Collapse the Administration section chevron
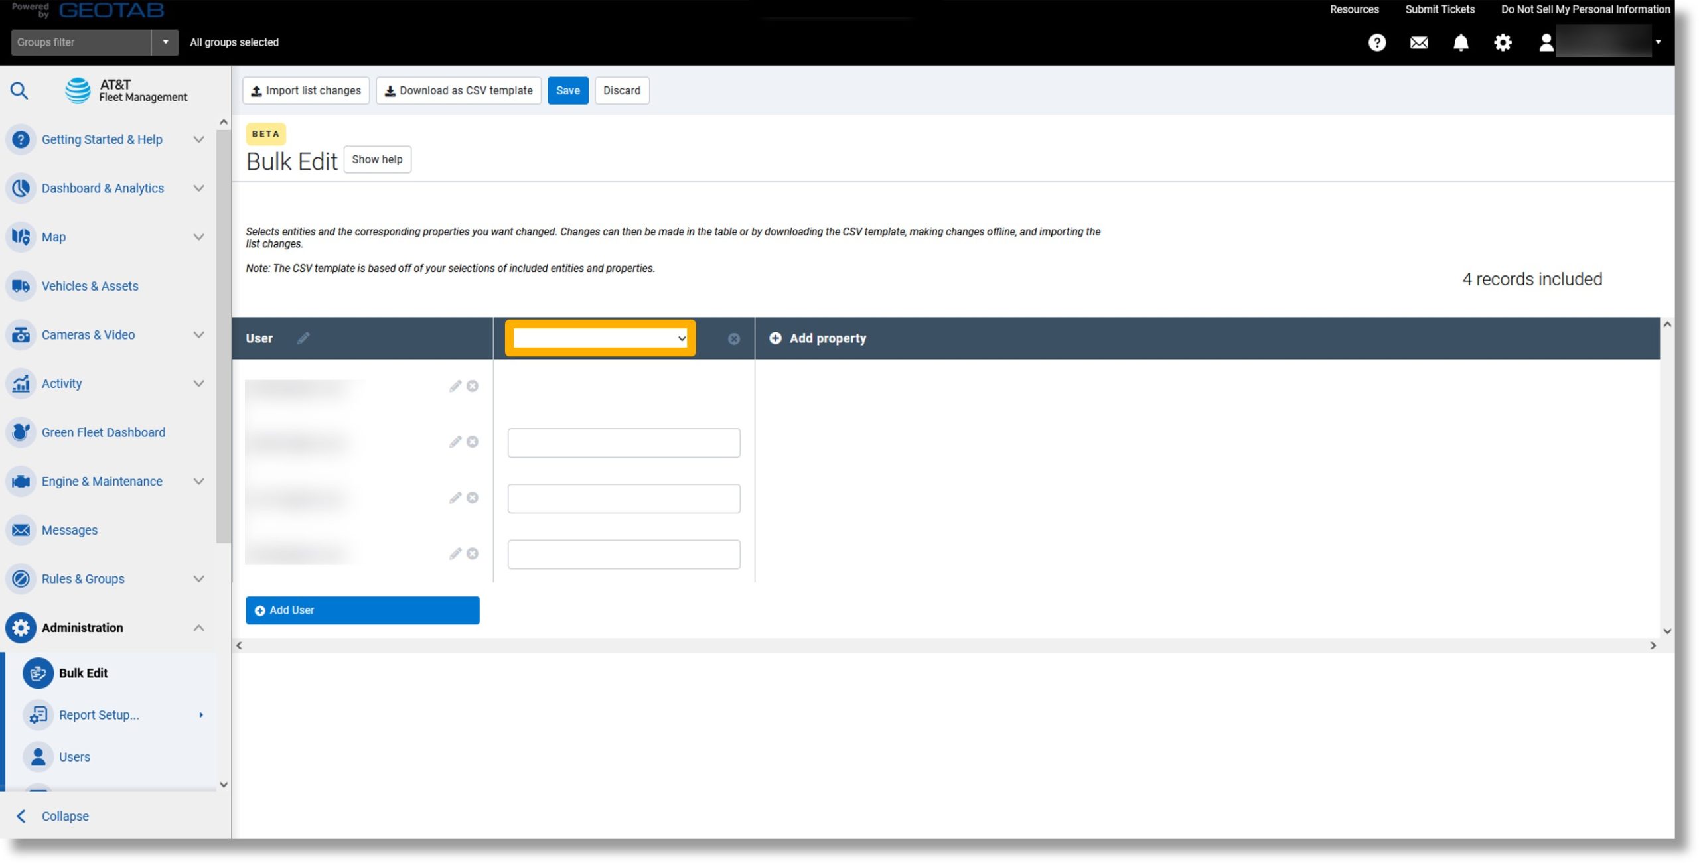 pyautogui.click(x=198, y=628)
